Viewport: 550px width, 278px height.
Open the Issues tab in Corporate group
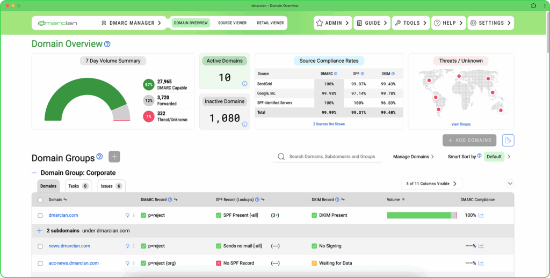(x=111, y=186)
